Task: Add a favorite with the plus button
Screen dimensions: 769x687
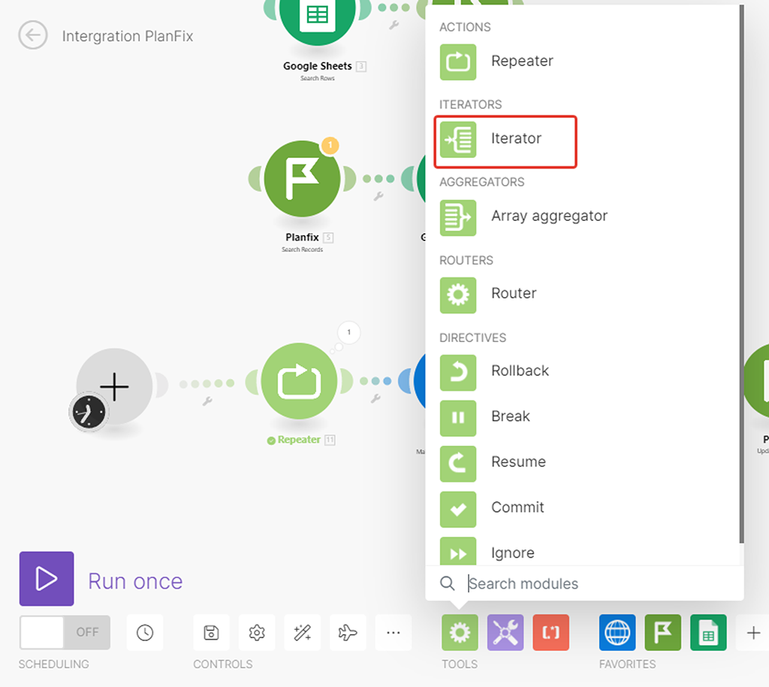Action: (x=753, y=633)
